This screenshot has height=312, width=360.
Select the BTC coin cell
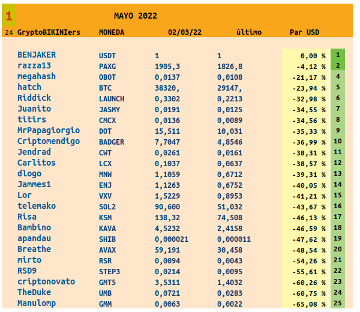click(x=105, y=88)
